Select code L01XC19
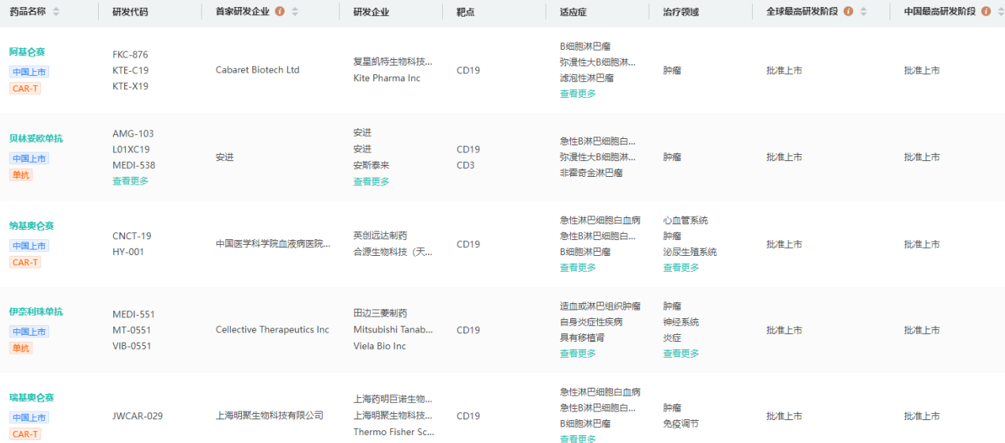 pyautogui.click(x=131, y=149)
